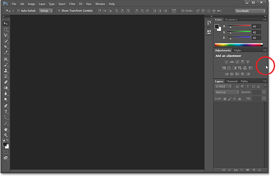Select the Lasso tool
The image size is (276, 176).
click(6, 35)
